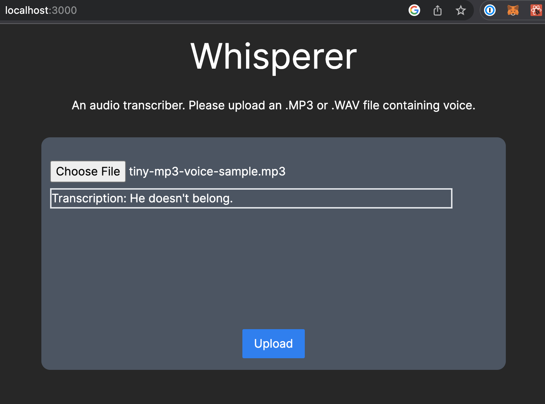Open the React Developer Tools extension
The image size is (545, 404).
click(535, 10)
